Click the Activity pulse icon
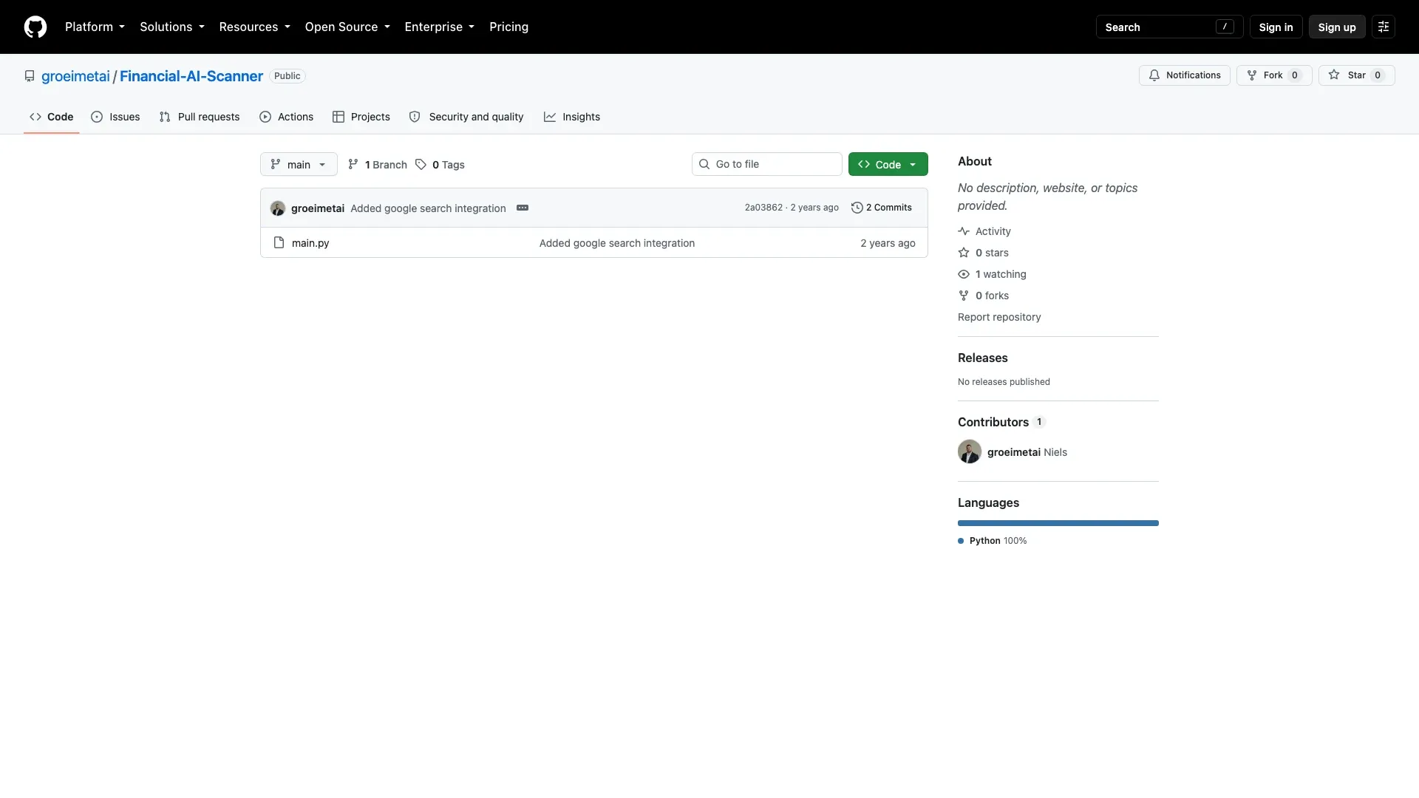 pyautogui.click(x=964, y=231)
